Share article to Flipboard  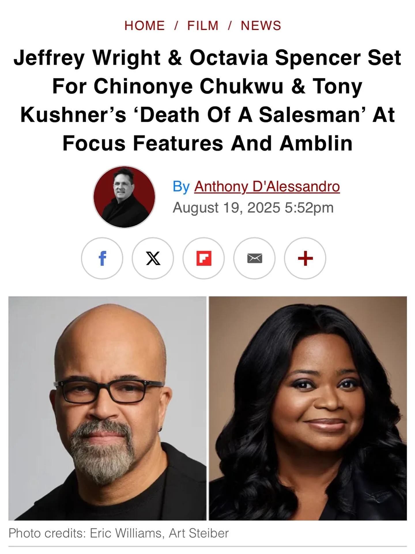(203, 258)
